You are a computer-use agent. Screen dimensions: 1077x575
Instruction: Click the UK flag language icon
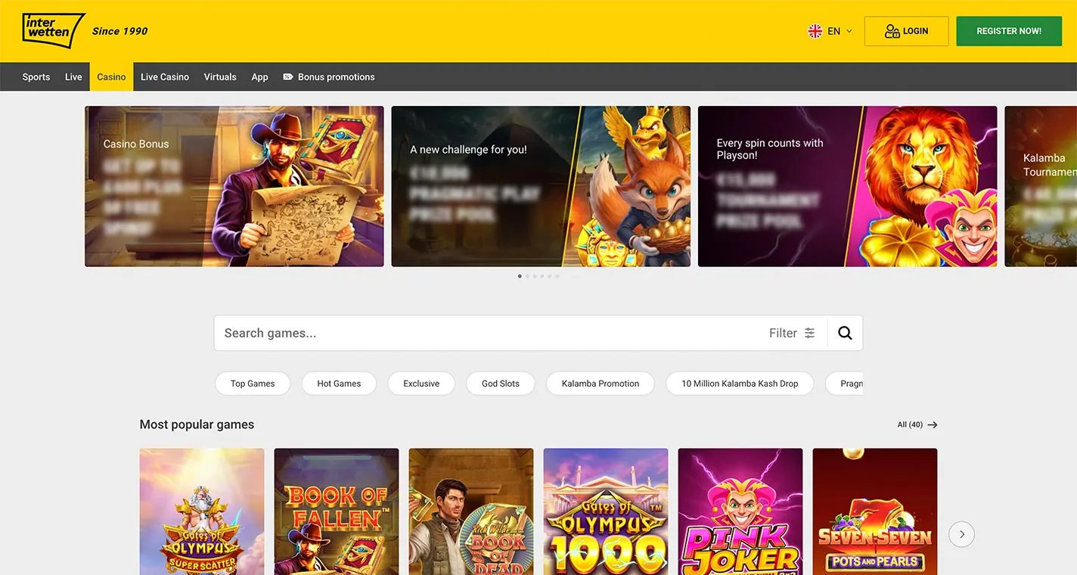point(815,31)
